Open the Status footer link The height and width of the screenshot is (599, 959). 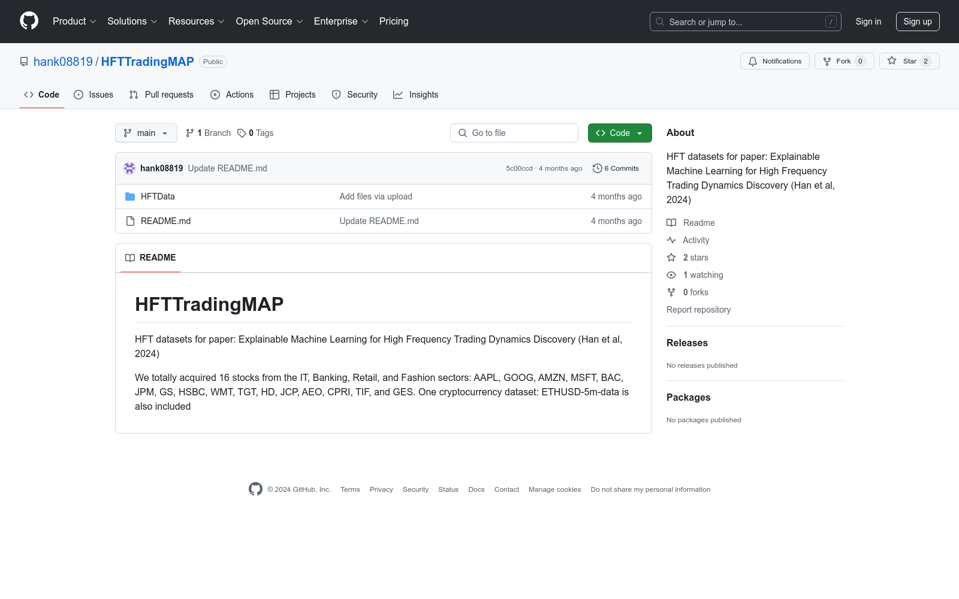pos(448,489)
